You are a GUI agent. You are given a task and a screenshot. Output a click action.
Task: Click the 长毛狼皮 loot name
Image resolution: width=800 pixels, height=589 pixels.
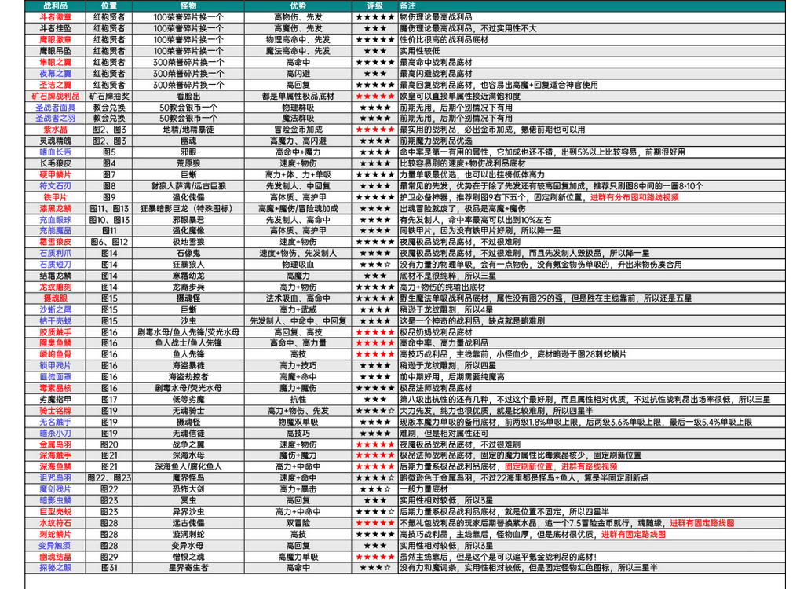click(55, 163)
